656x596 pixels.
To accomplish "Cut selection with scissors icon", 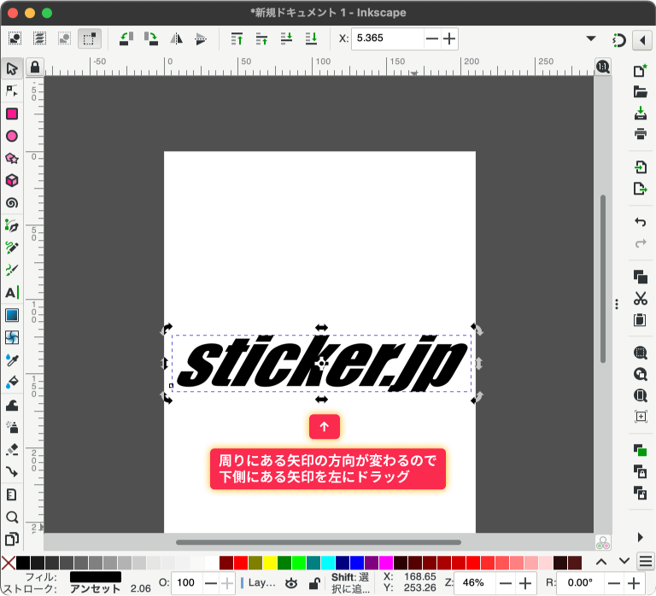I will tap(640, 299).
